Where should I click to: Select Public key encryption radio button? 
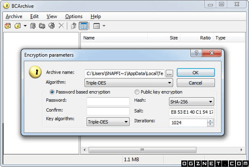(x=137, y=92)
